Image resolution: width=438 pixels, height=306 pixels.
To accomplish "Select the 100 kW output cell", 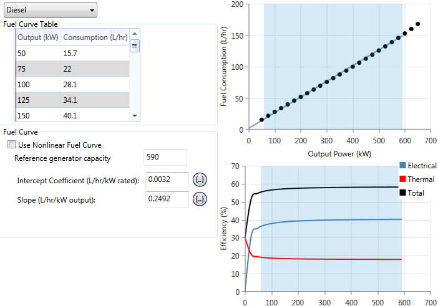I will coord(37,84).
